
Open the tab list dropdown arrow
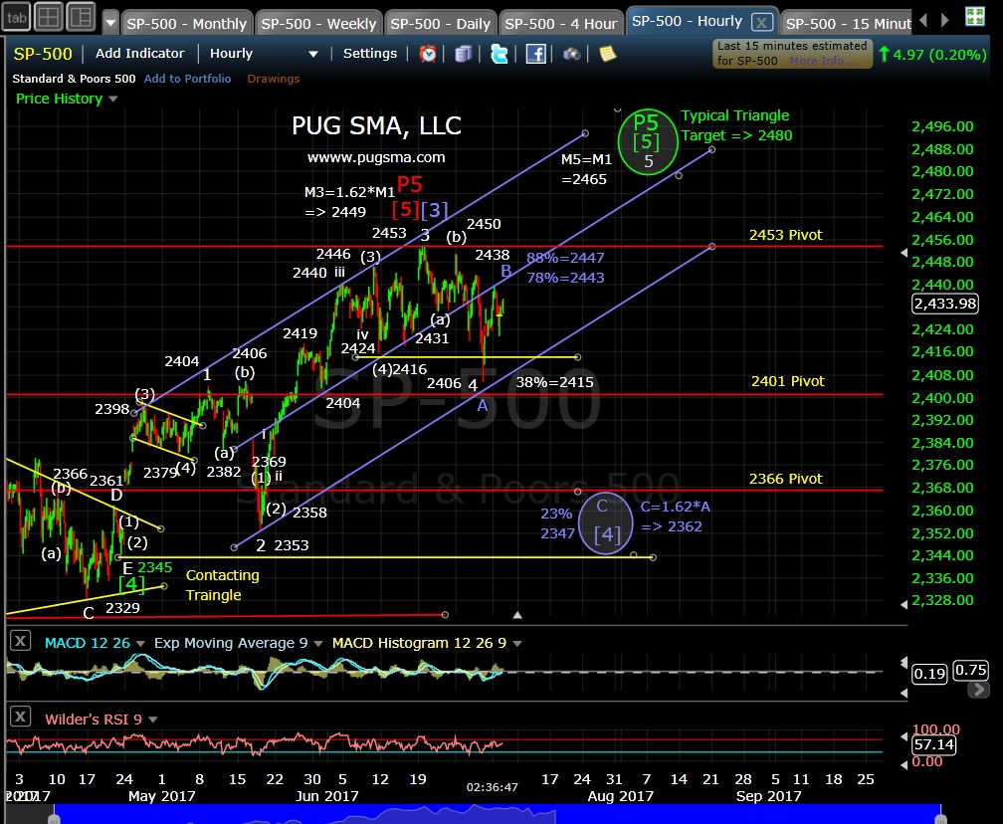[110, 23]
